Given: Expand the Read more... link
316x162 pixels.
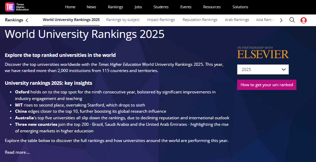Looking at the screenshot, I should tap(17, 152).
